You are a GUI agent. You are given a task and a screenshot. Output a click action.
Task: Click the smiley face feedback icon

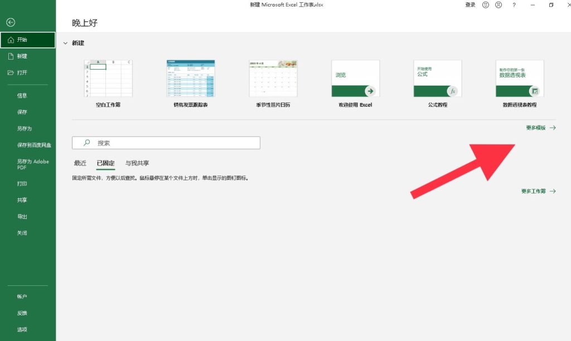coord(486,4)
